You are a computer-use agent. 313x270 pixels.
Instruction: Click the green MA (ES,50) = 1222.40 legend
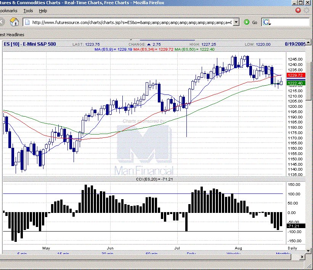pyautogui.click(x=194, y=49)
